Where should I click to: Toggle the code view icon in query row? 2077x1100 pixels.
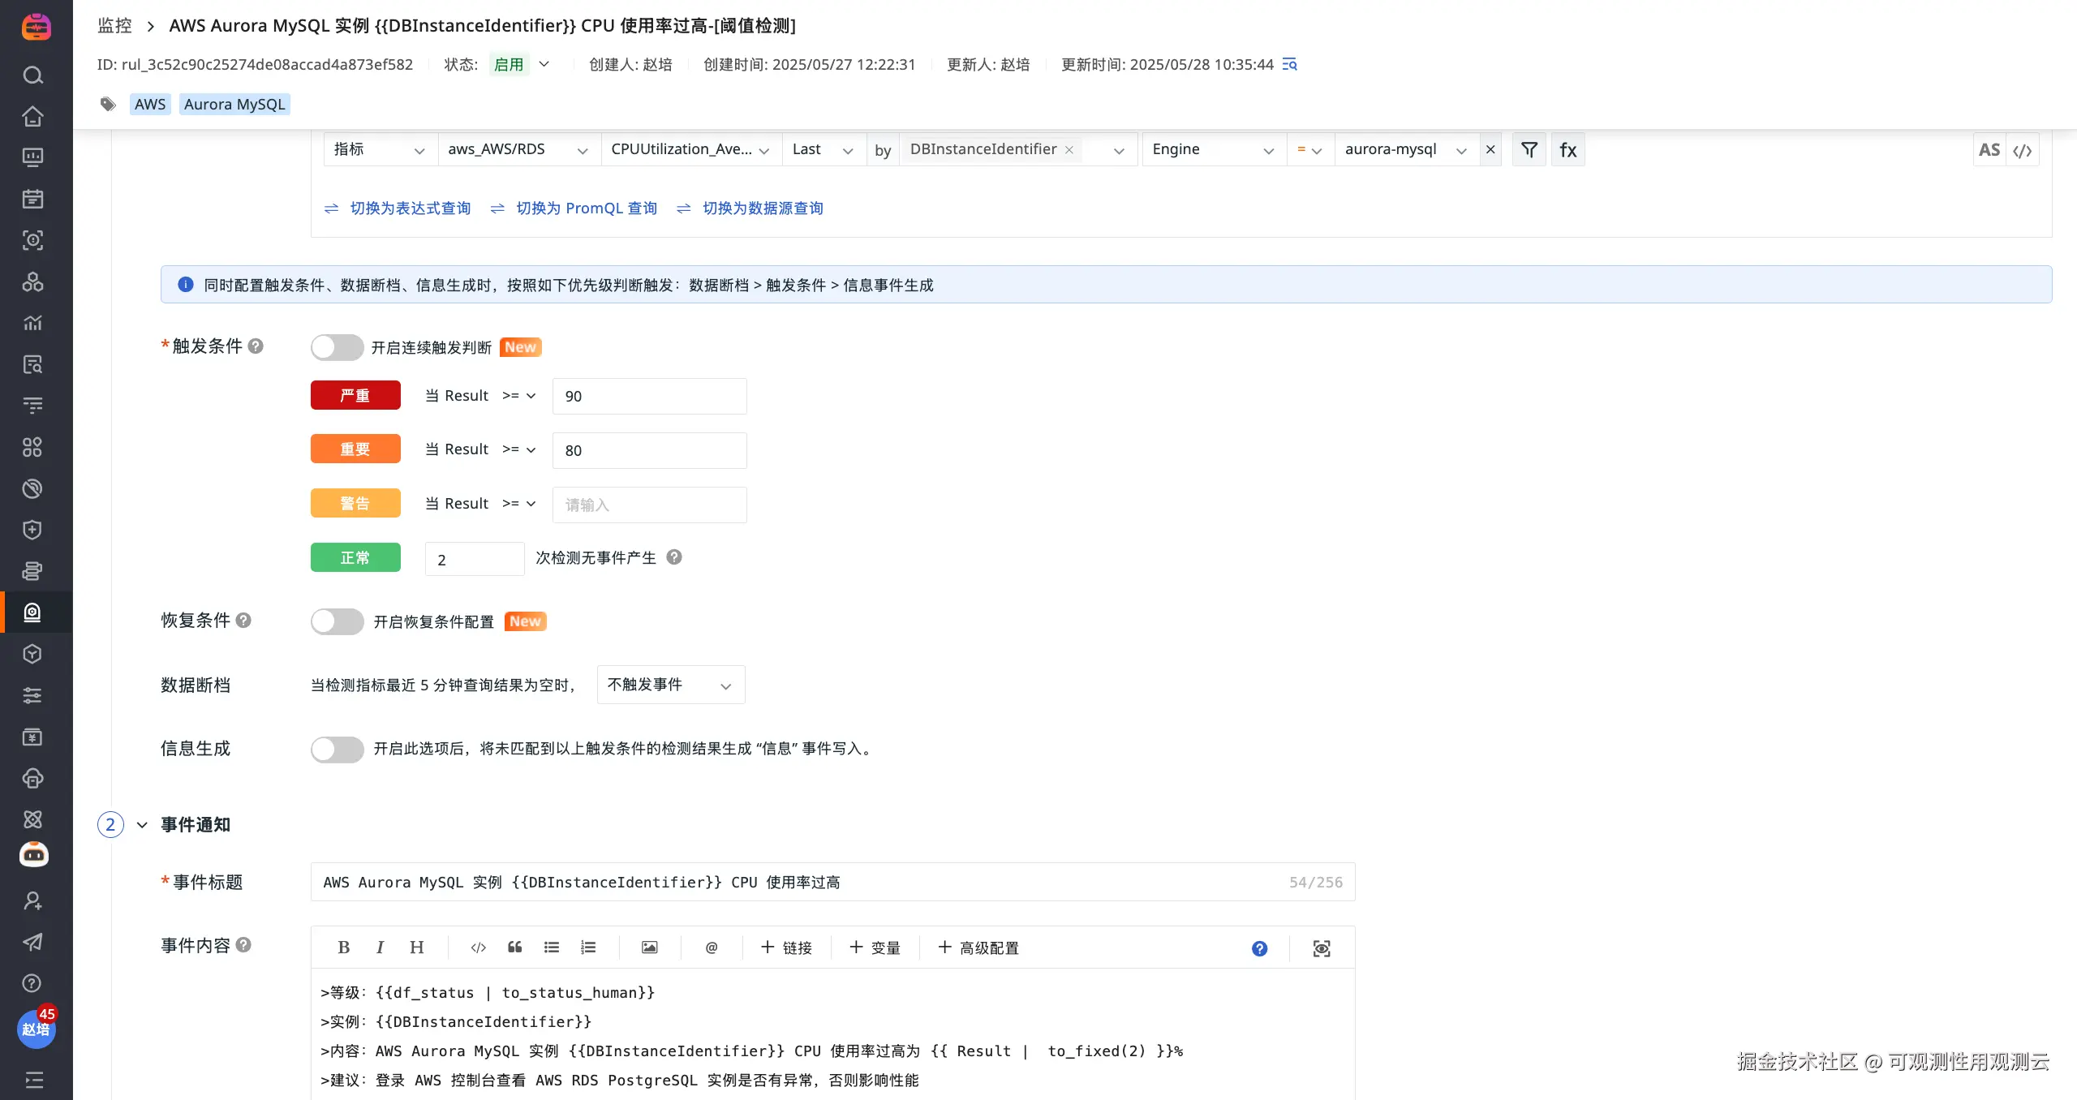click(x=2023, y=150)
